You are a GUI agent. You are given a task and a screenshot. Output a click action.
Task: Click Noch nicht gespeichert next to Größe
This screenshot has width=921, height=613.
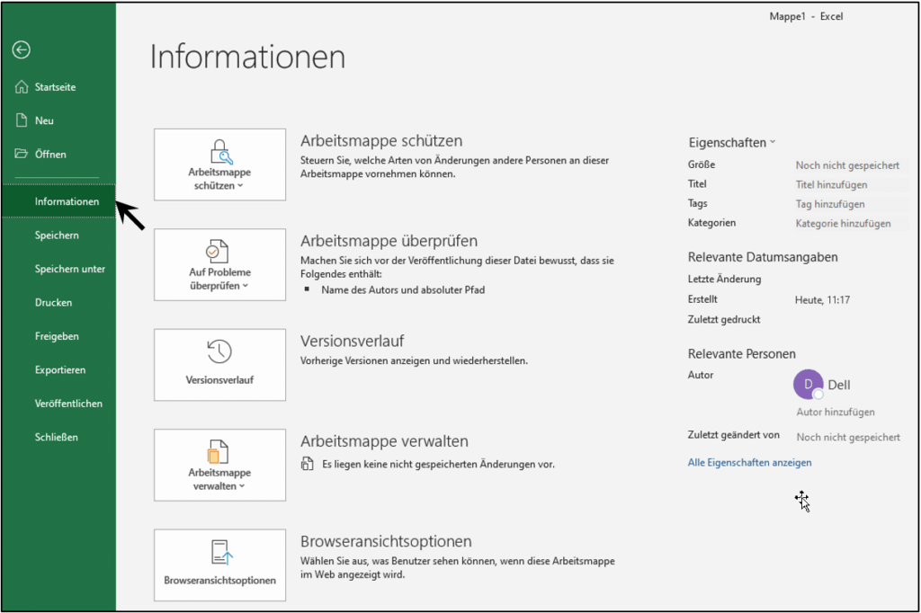[x=847, y=165]
